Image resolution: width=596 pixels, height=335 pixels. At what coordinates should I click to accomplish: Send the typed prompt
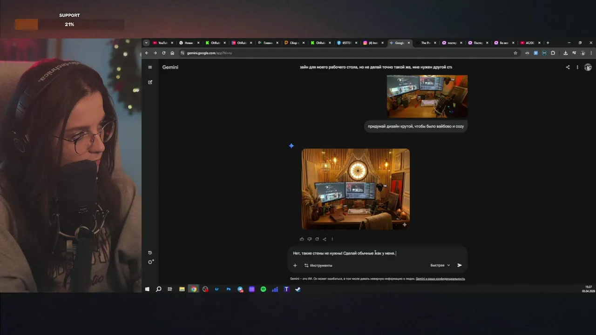point(460,265)
